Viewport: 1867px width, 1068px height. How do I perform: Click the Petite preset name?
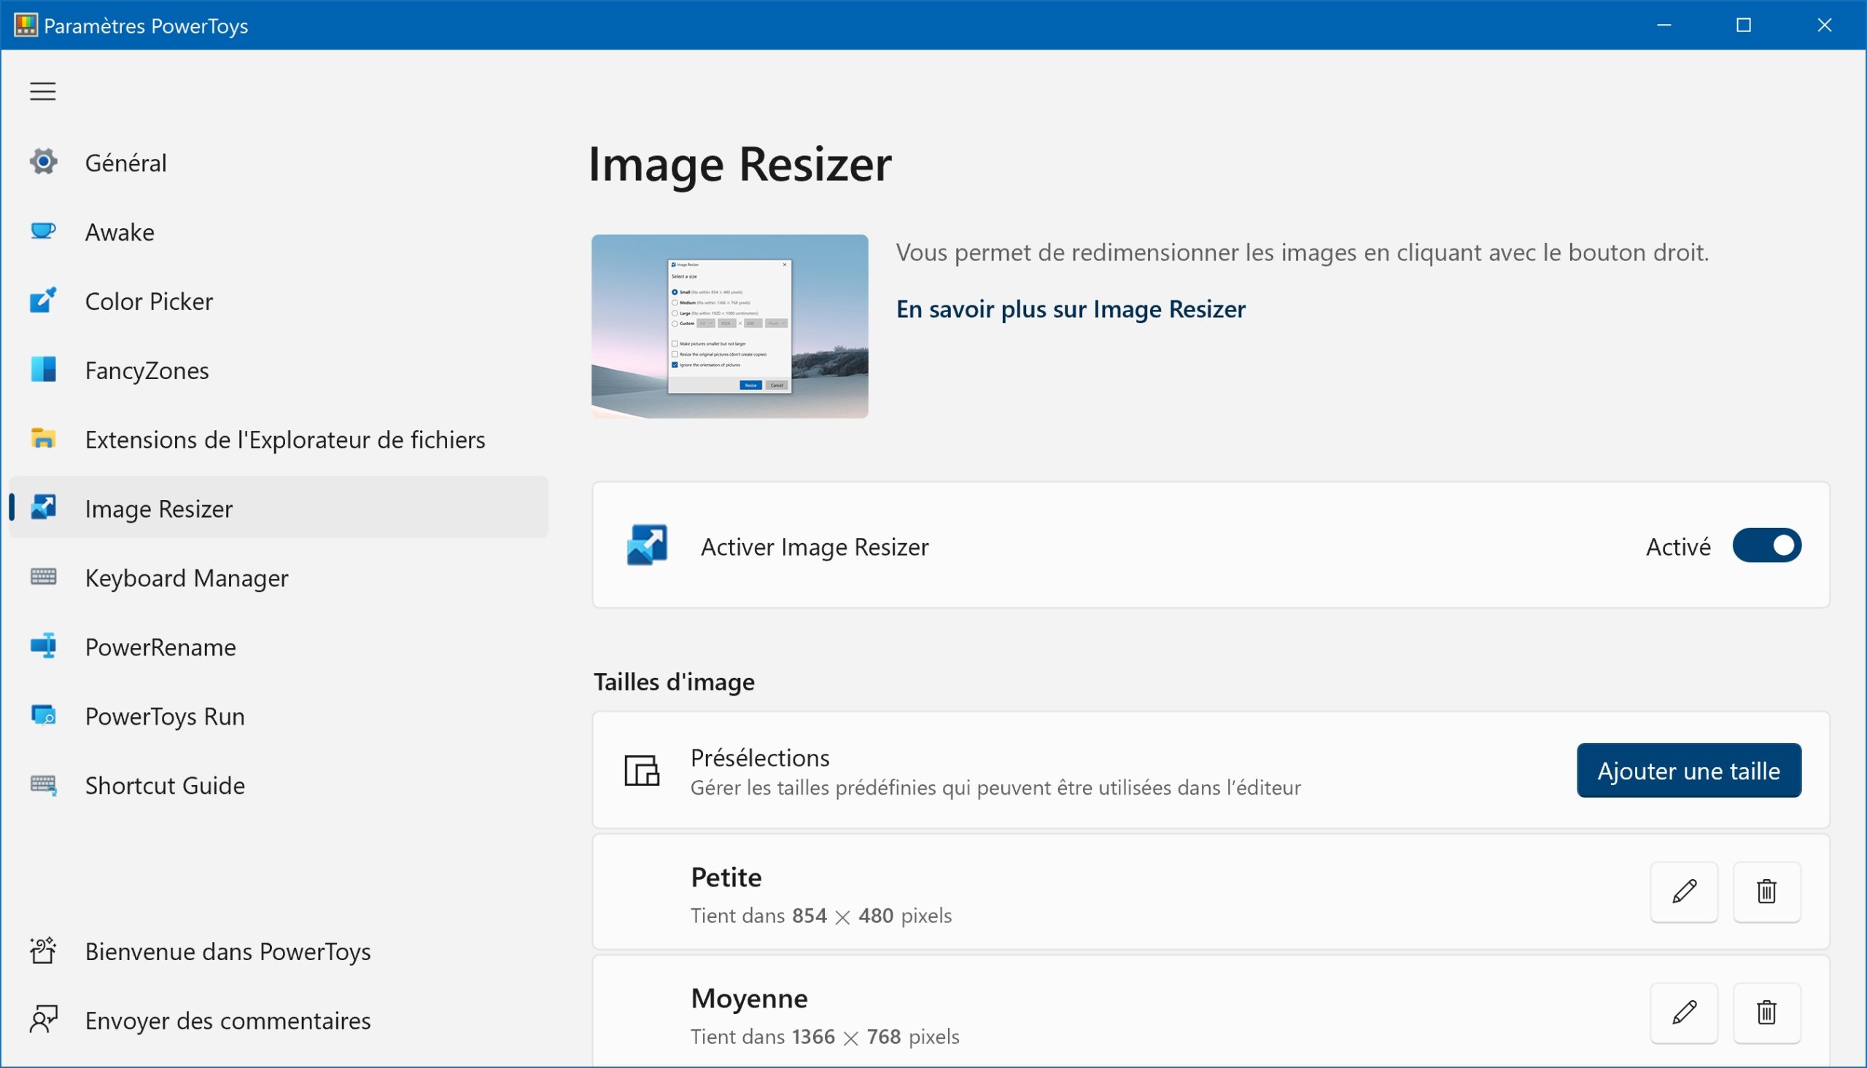point(726,876)
